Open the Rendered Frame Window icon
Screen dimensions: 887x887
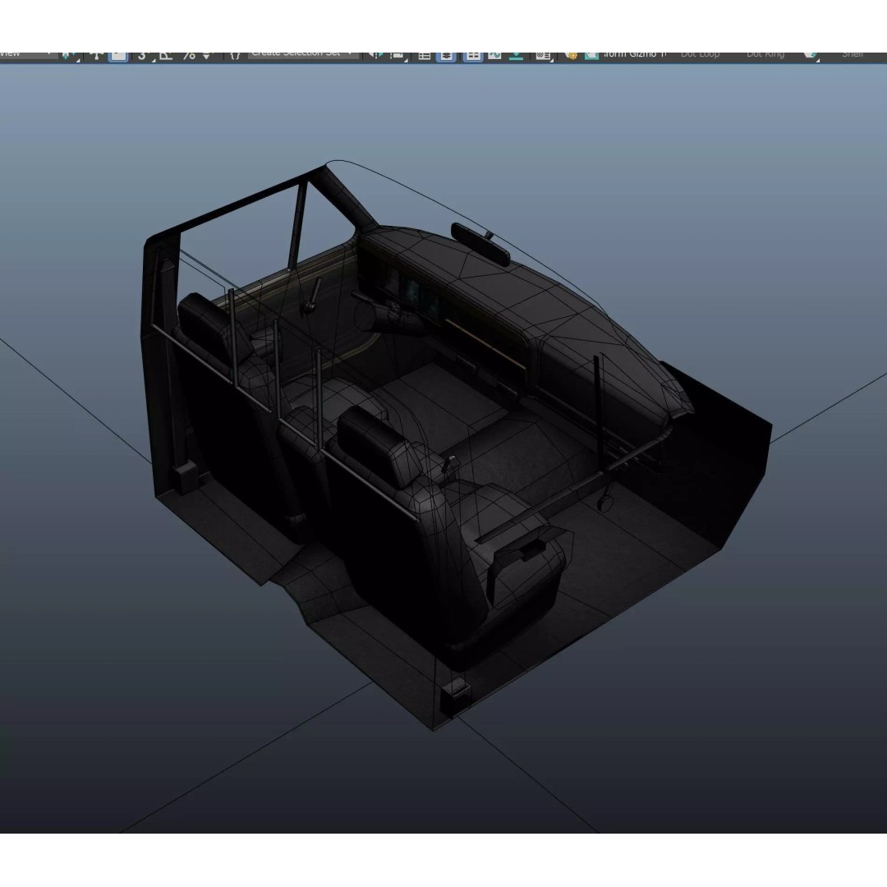click(591, 56)
